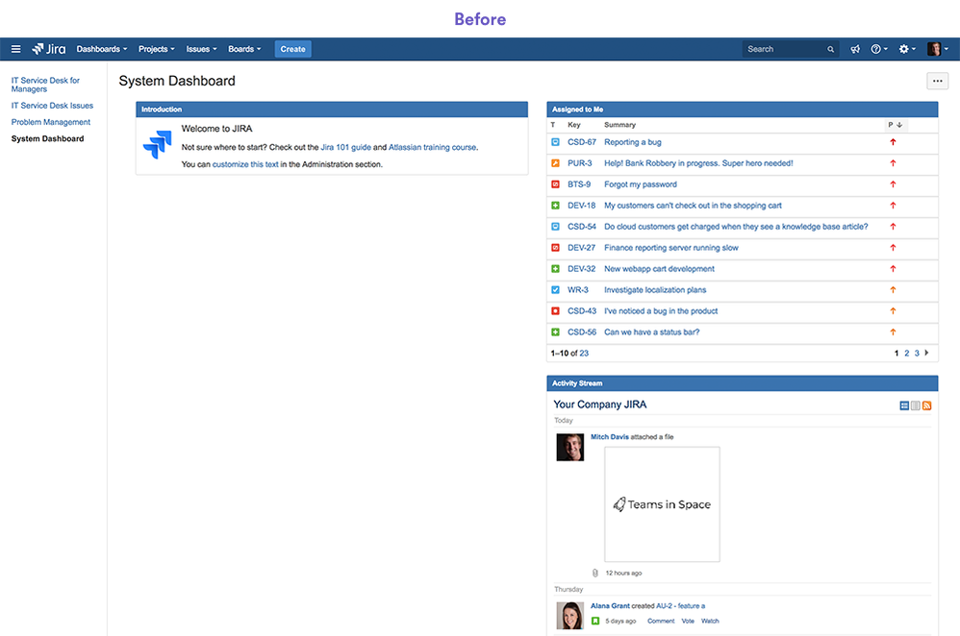Viewport: 960px width, 636px height.
Task: Click Mitch Davis avatar photo
Action: (x=570, y=447)
